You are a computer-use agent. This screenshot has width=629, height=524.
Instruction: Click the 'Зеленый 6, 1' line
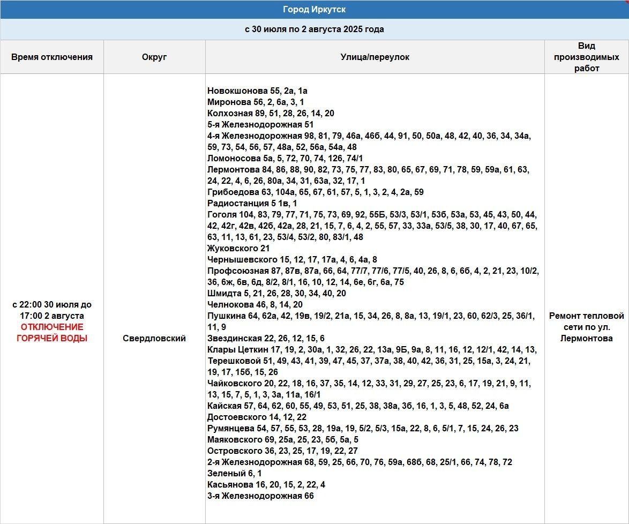point(234,473)
